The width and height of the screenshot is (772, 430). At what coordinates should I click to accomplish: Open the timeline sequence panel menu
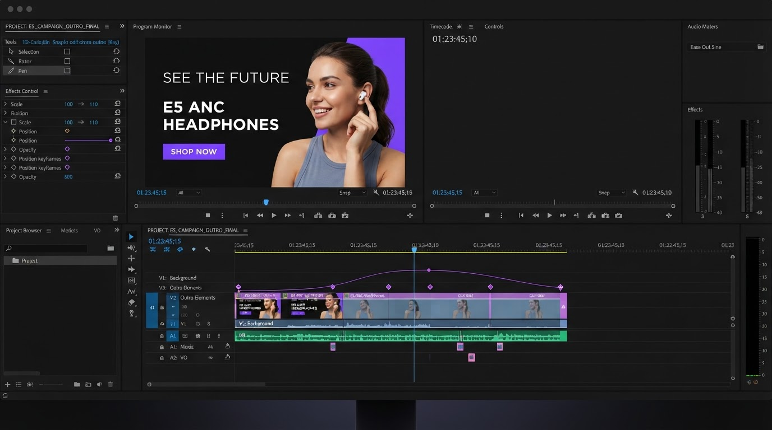pyautogui.click(x=245, y=230)
